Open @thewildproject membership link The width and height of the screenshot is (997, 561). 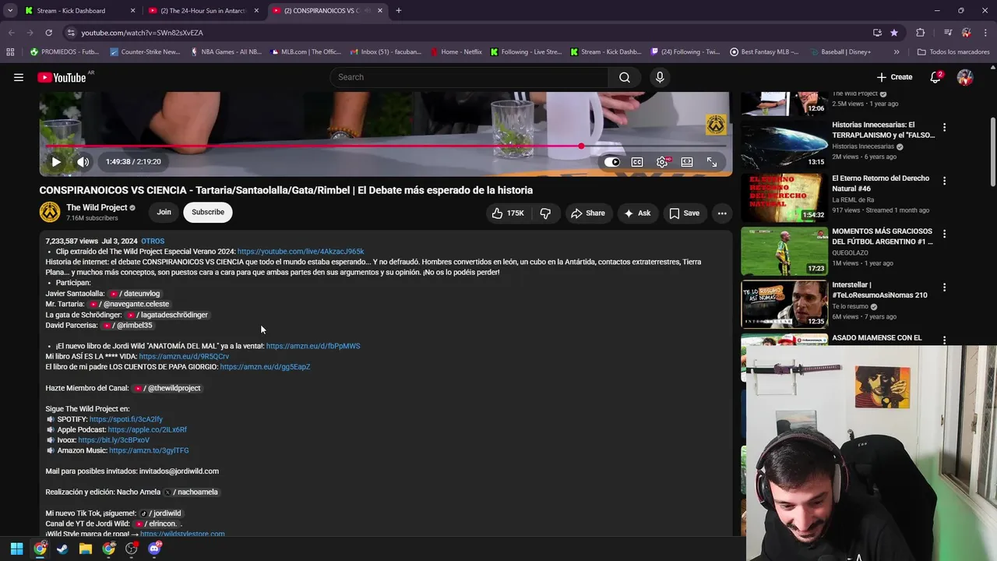point(167,388)
